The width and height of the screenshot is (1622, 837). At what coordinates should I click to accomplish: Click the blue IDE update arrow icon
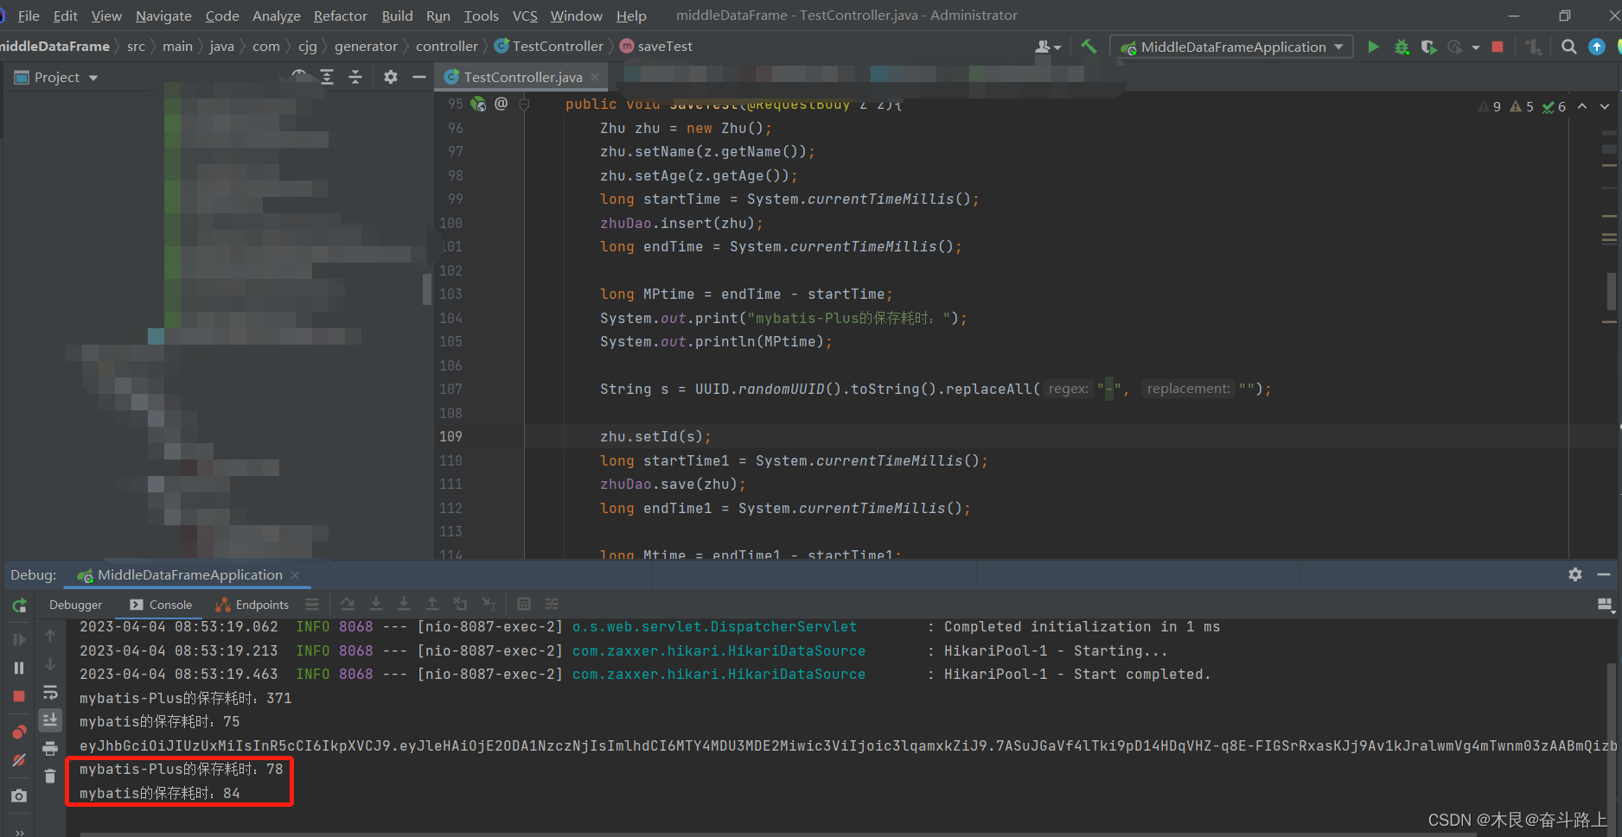click(x=1597, y=47)
